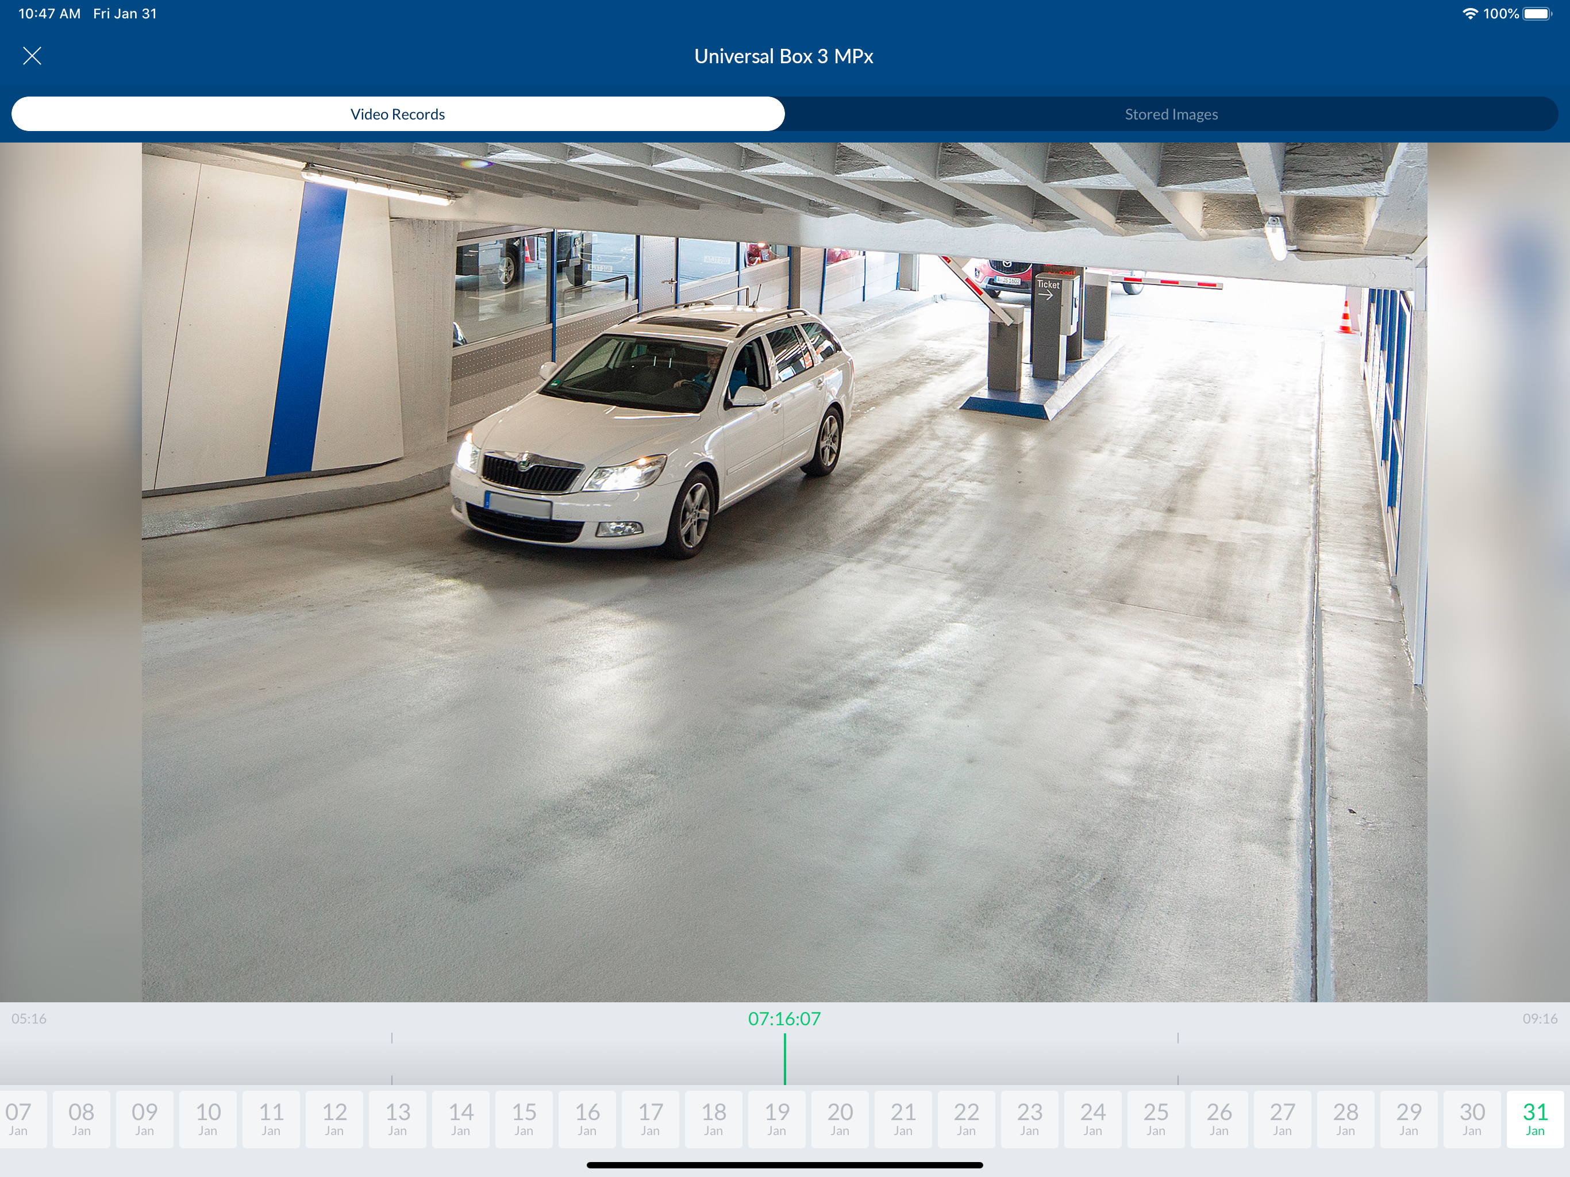
Task: Tap the 09:16 timeline end label
Action: coord(1540,1019)
